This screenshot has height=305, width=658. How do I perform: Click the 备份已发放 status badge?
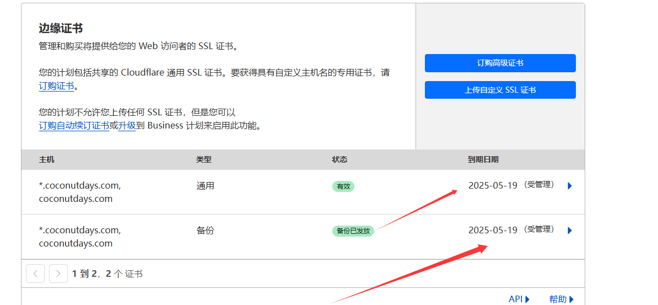click(x=353, y=231)
